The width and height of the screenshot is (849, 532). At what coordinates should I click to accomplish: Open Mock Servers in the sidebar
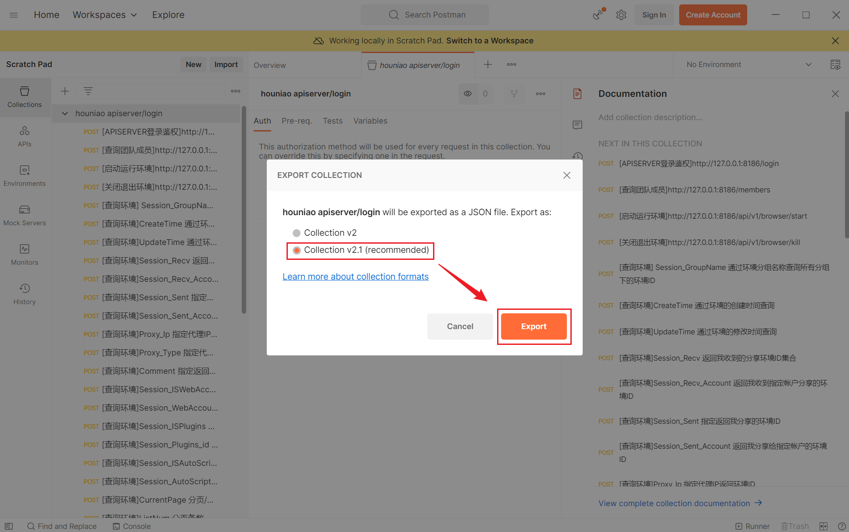[25, 216]
